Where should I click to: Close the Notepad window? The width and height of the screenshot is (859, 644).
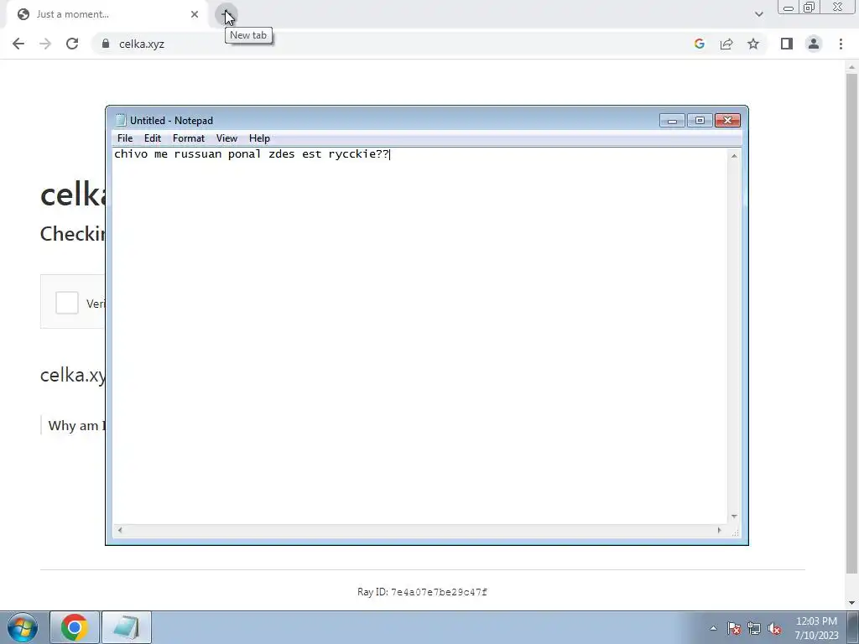(727, 121)
